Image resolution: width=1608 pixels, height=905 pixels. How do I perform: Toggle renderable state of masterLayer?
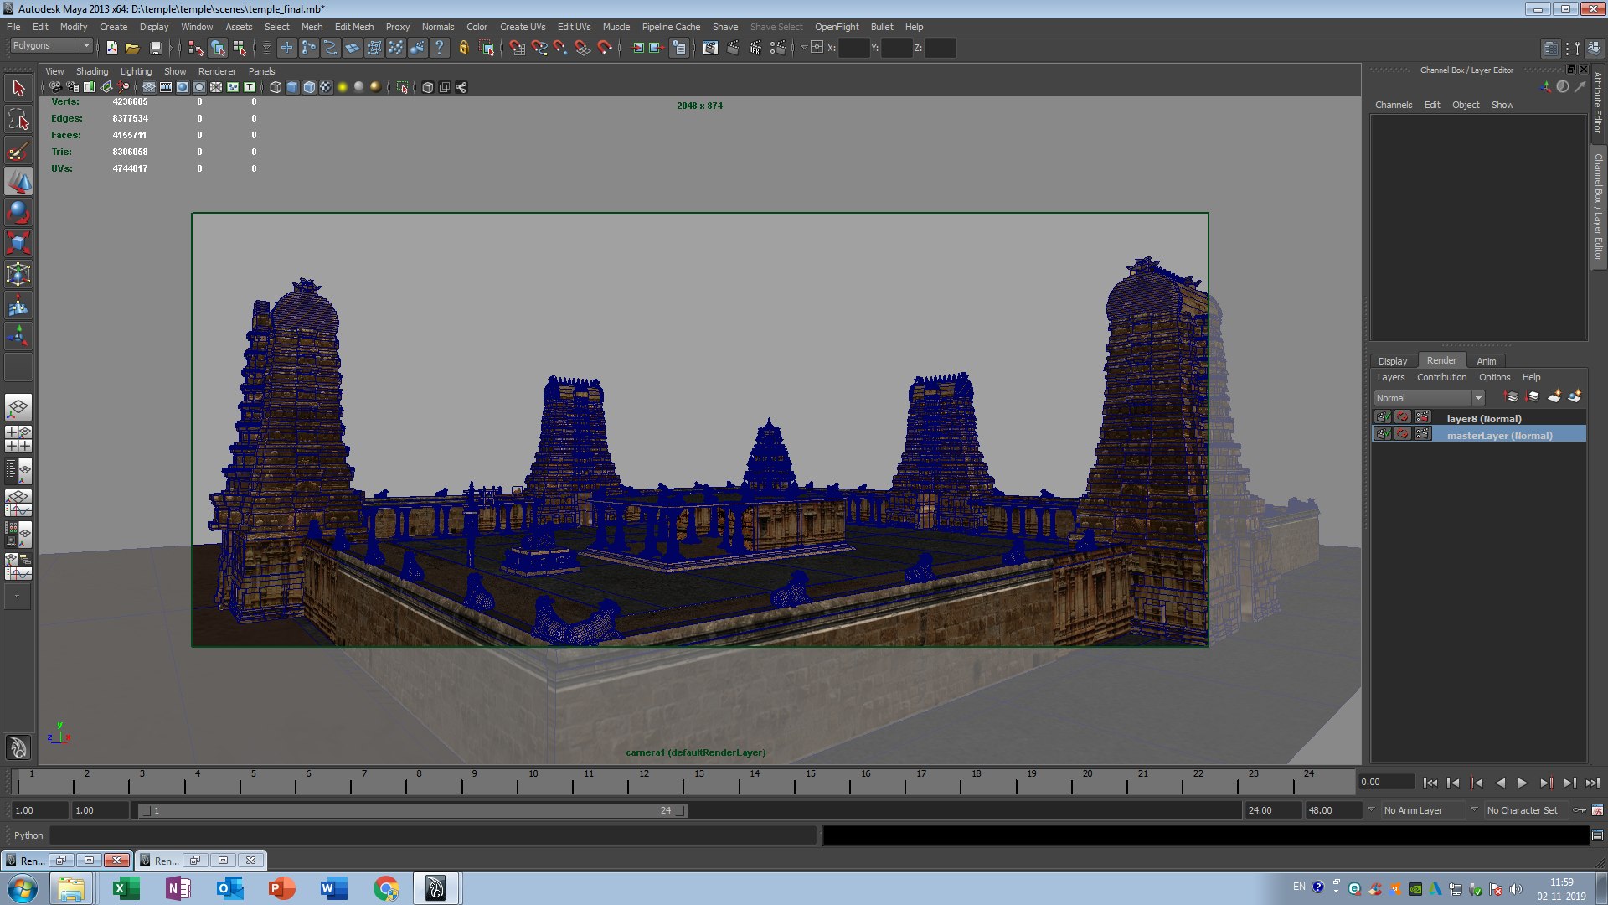(x=1384, y=434)
